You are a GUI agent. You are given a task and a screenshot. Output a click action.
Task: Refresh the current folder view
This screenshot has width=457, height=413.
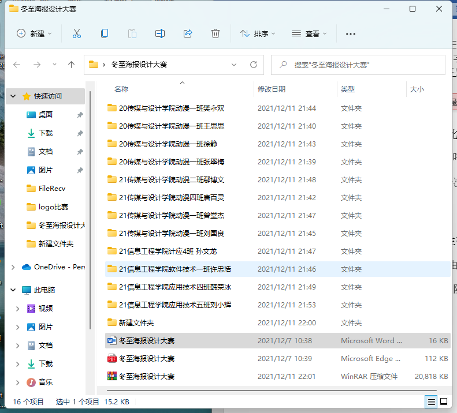(x=253, y=65)
